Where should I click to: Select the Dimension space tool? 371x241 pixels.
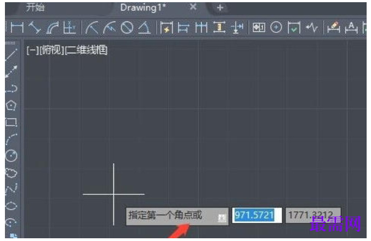tap(219, 28)
